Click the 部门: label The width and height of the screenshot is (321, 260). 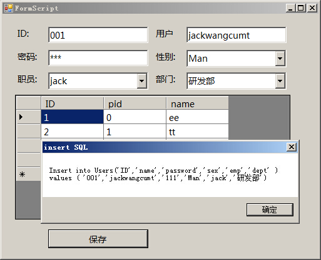165,79
